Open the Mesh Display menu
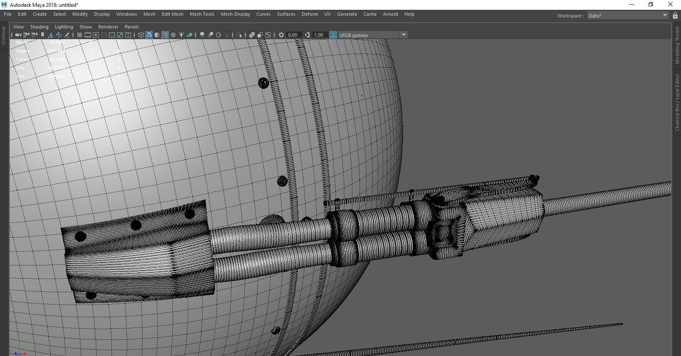 (x=235, y=14)
